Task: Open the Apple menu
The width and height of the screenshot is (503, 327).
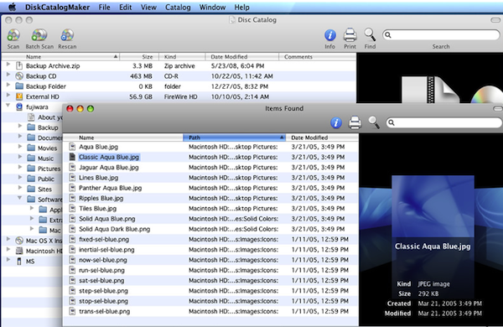Action: coord(13,7)
